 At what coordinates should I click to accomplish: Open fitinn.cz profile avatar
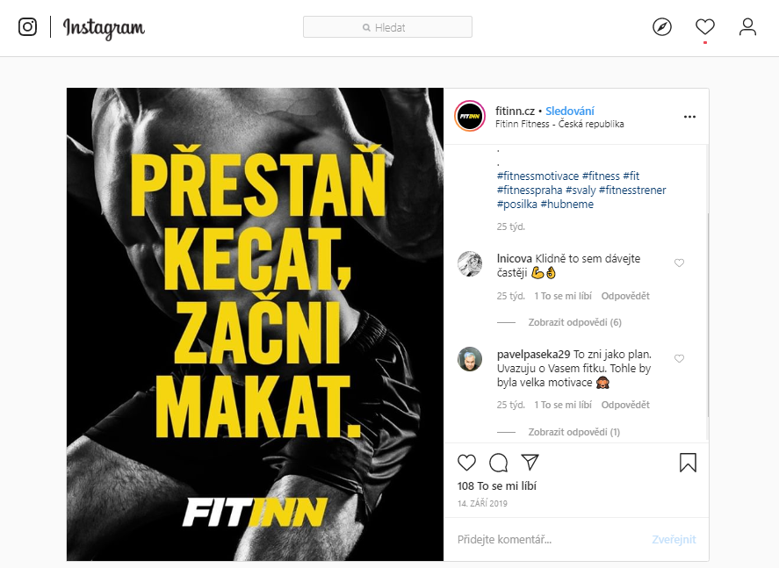[x=470, y=116]
